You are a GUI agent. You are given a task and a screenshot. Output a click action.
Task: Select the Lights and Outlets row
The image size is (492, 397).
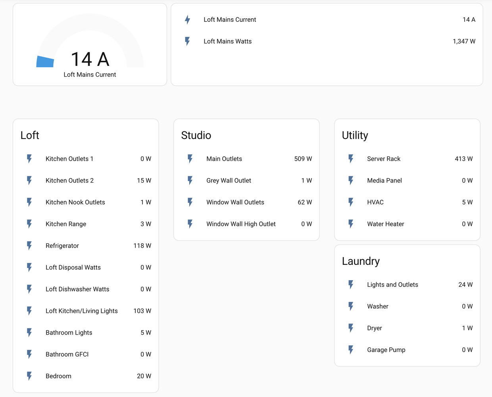(392, 285)
